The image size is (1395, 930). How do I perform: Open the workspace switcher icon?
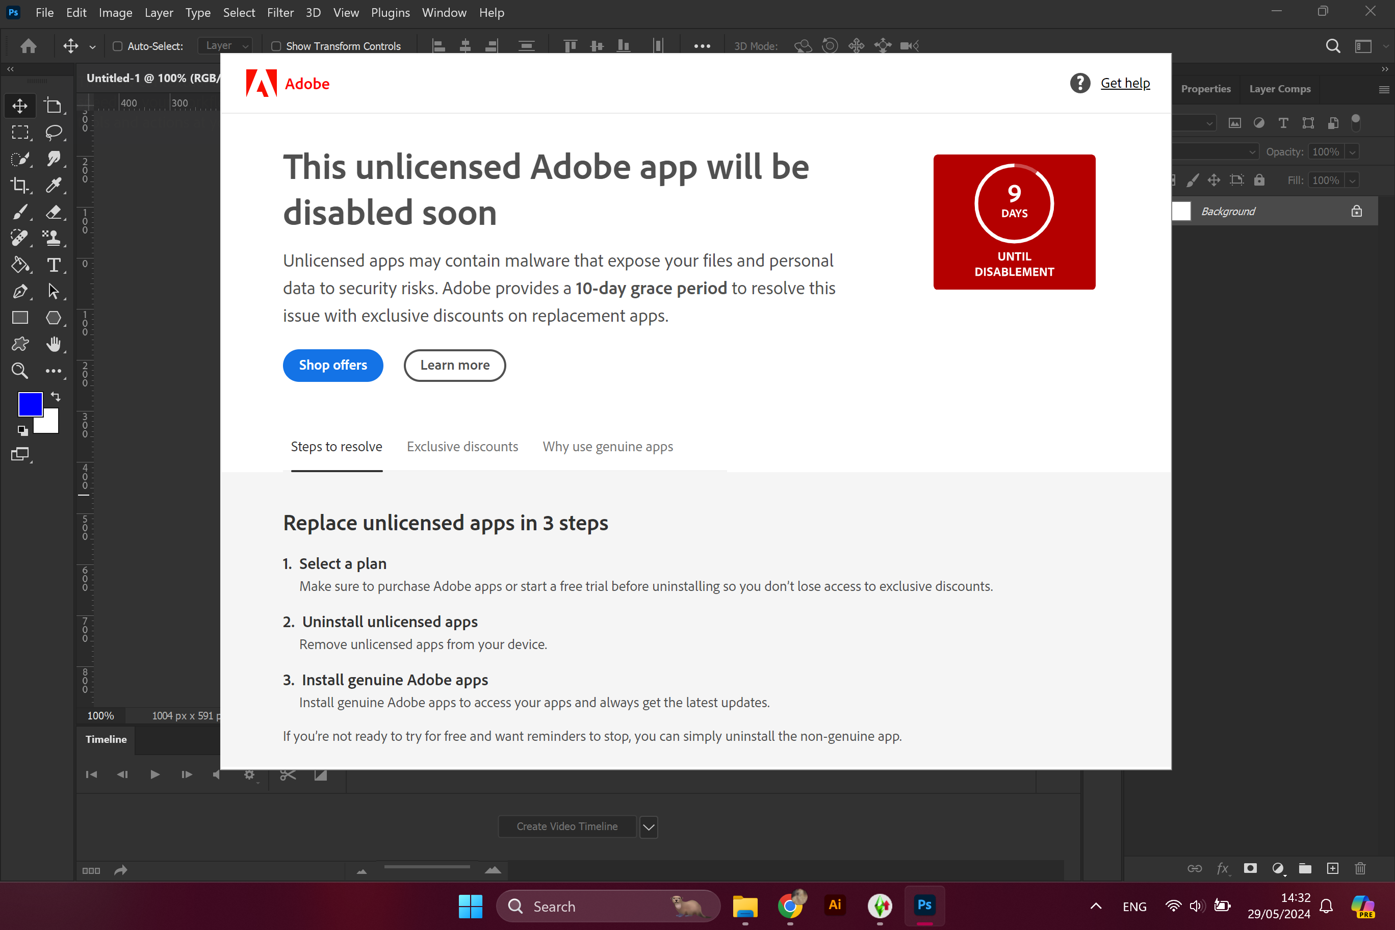pyautogui.click(x=1363, y=46)
